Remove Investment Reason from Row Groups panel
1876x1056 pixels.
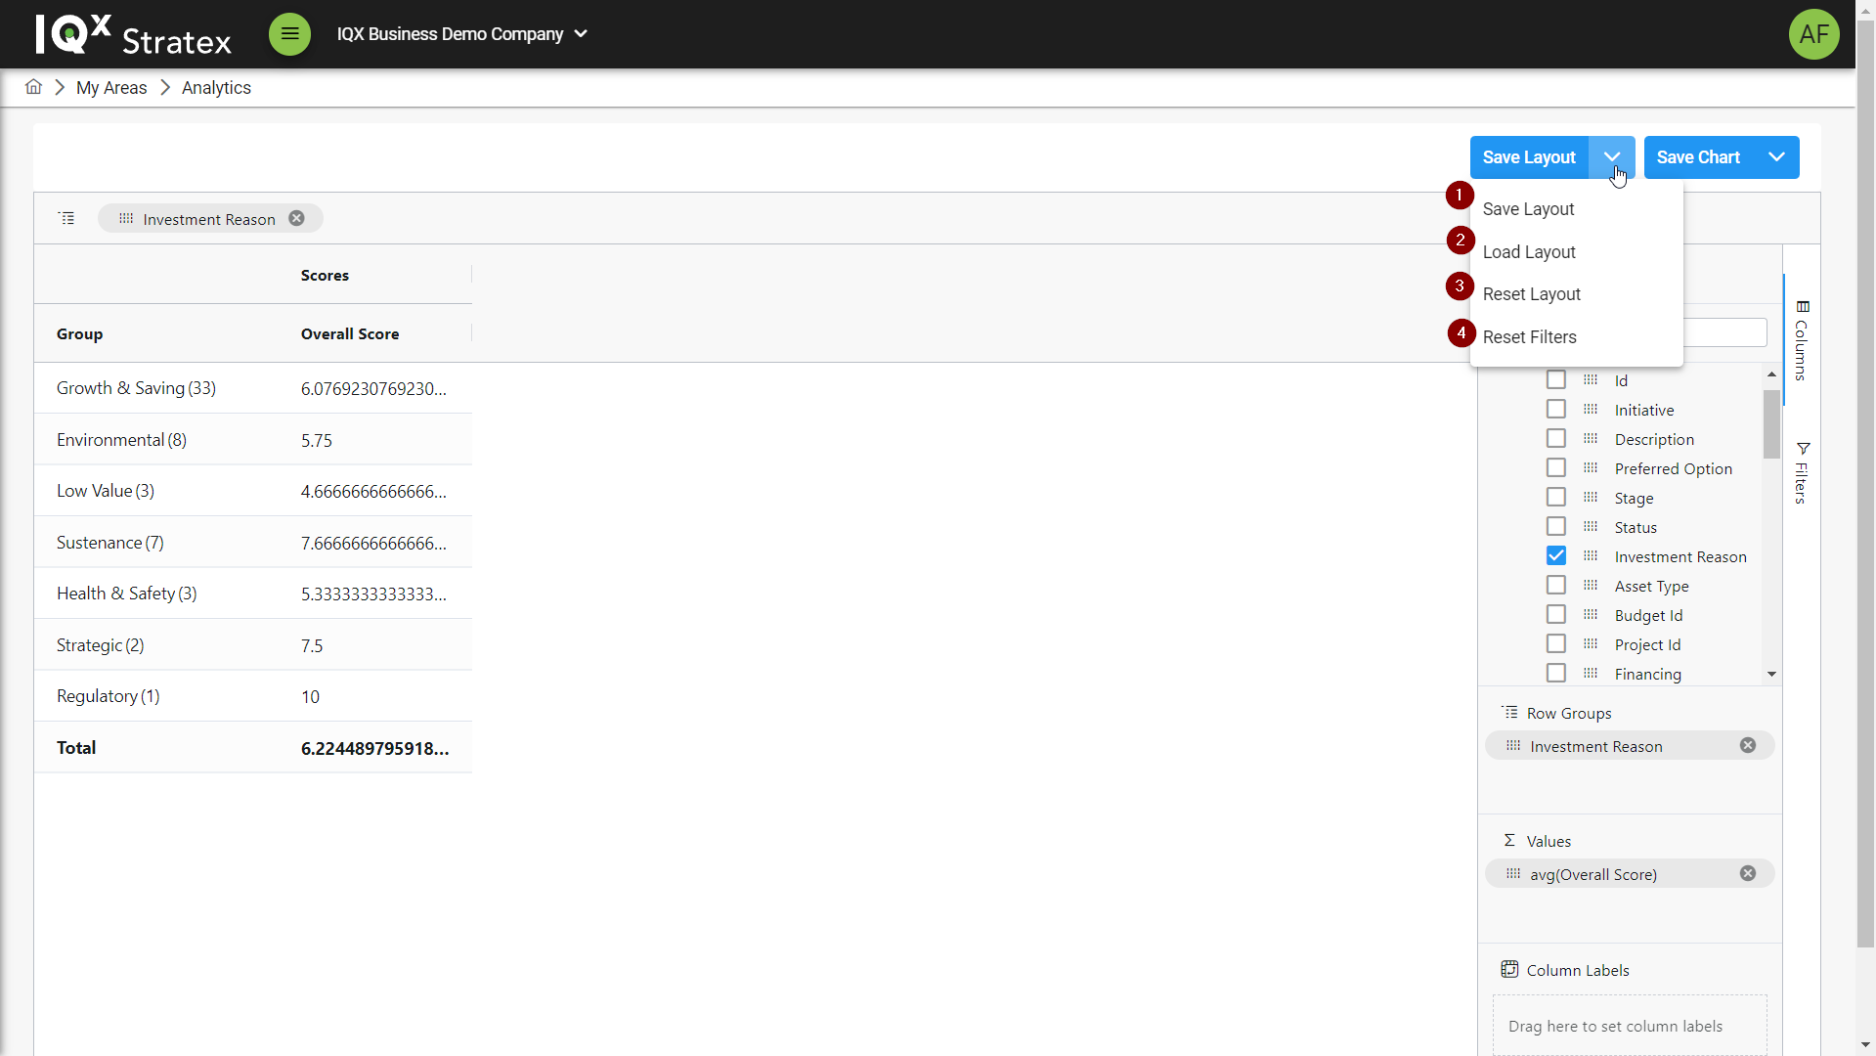[x=1747, y=746]
